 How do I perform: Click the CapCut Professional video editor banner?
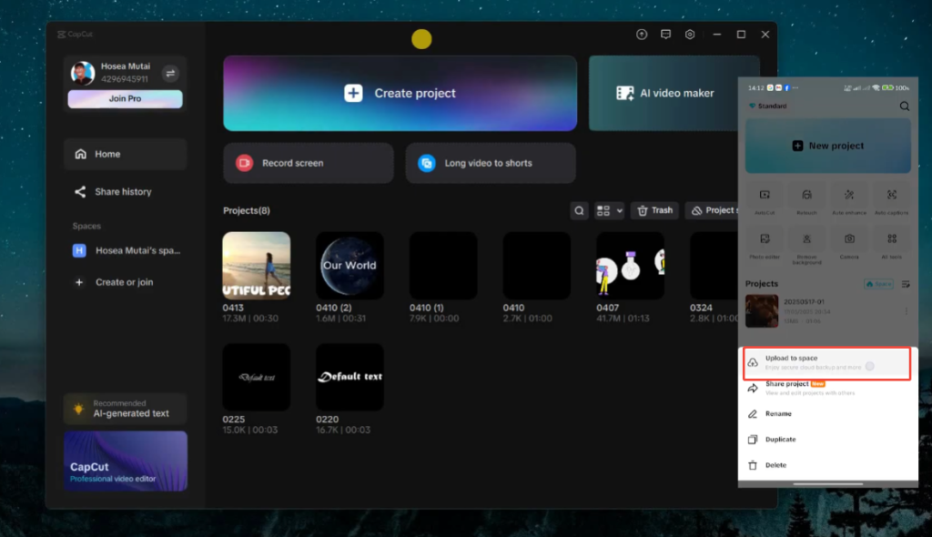(126, 461)
